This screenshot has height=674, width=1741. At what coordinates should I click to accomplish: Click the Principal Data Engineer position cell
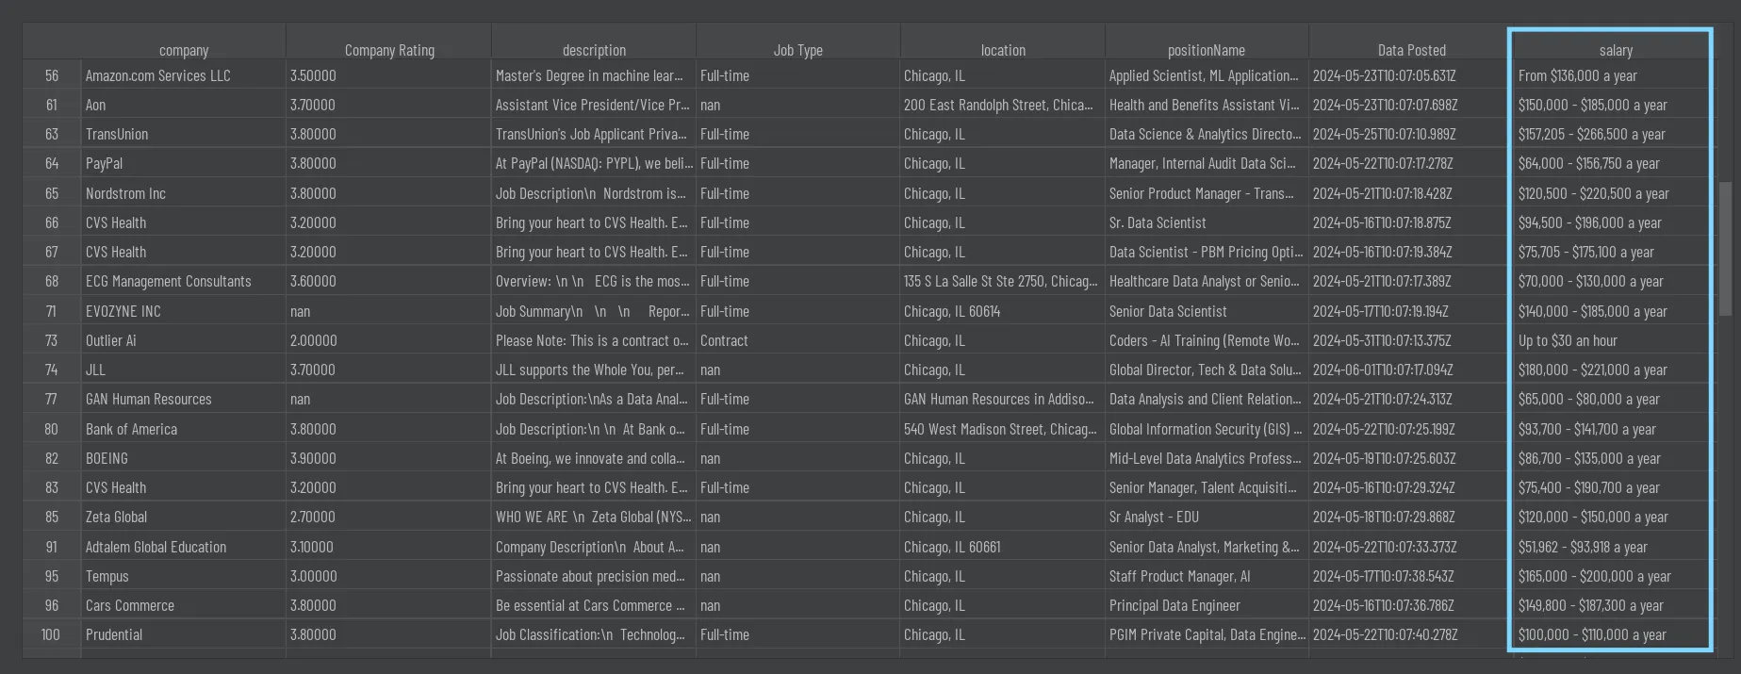tap(1207, 605)
